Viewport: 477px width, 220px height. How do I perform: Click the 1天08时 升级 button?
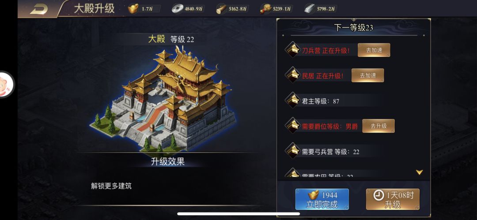click(x=393, y=199)
